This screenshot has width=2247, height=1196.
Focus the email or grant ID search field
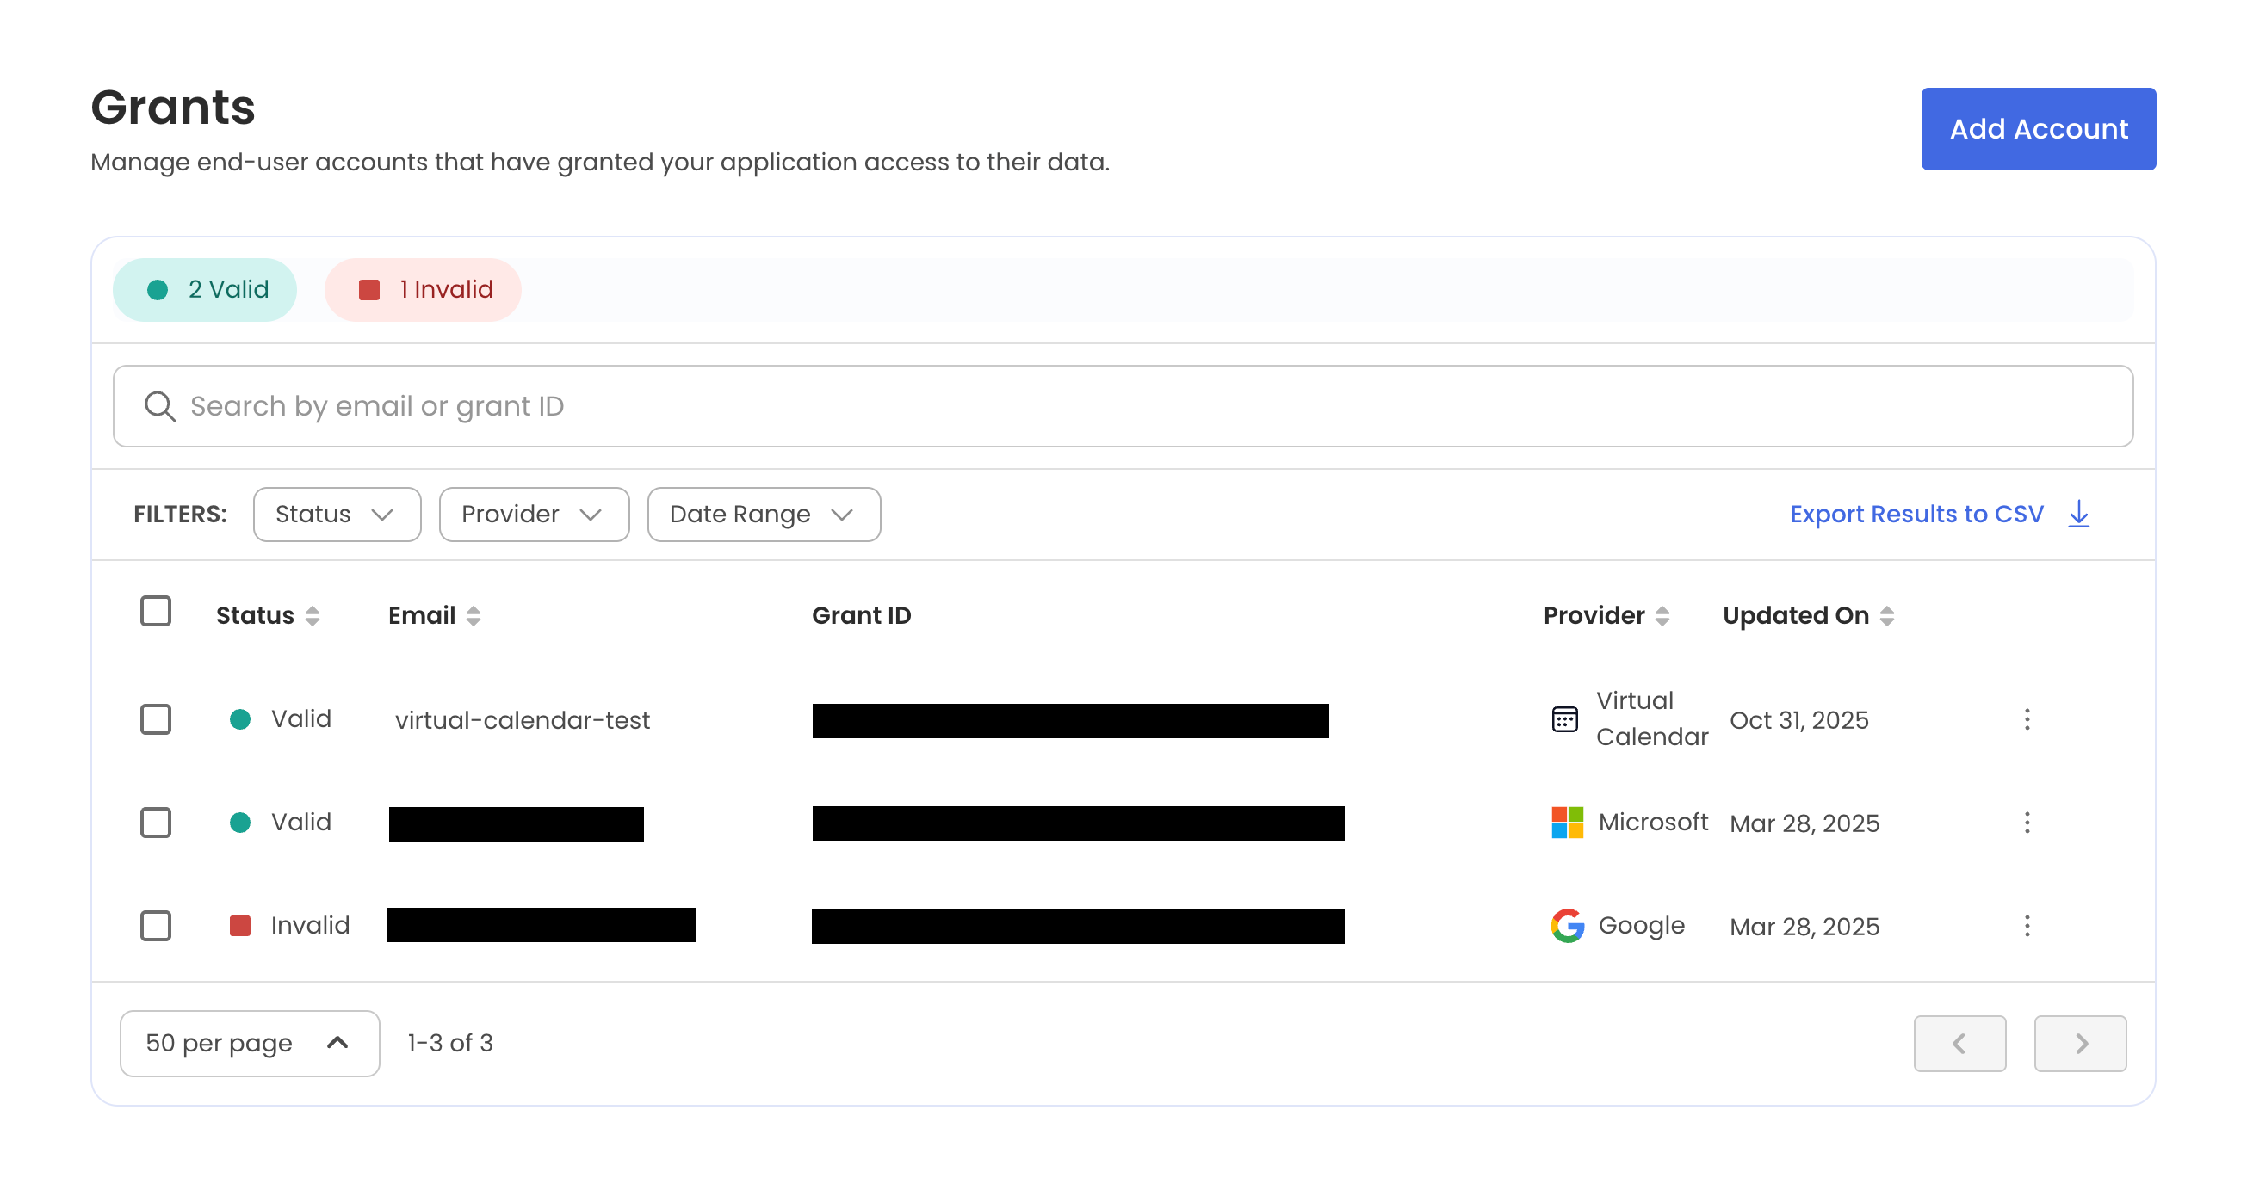[x=1123, y=406]
